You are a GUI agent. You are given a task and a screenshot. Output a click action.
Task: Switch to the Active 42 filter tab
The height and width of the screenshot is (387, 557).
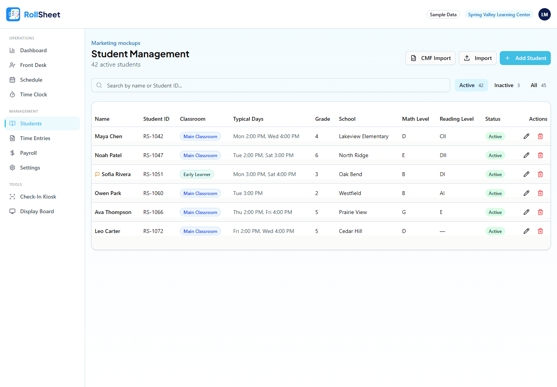pyautogui.click(x=471, y=85)
